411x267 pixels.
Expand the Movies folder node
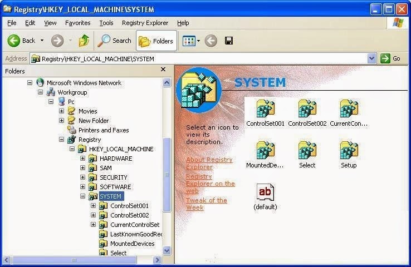(61, 111)
